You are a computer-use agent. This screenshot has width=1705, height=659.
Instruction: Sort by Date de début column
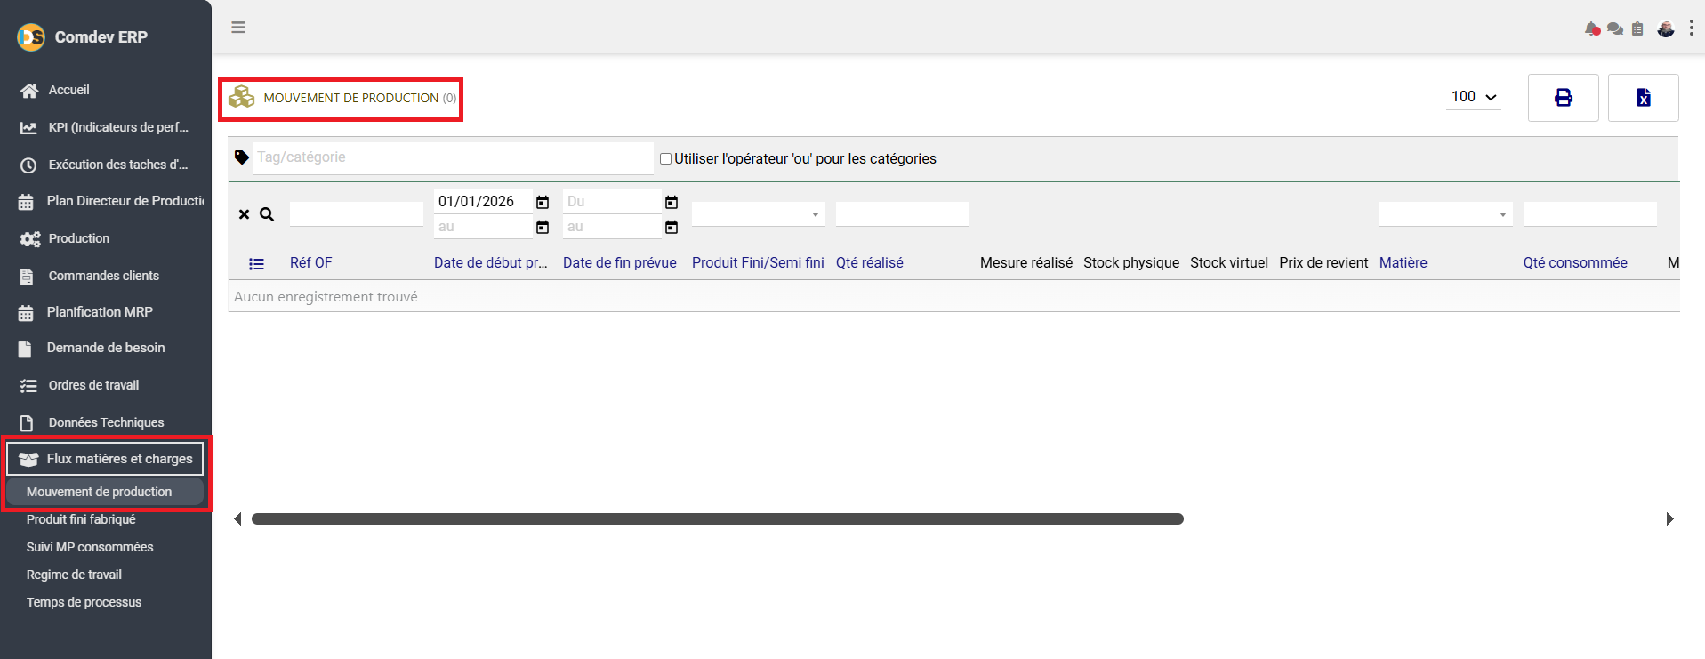(491, 263)
